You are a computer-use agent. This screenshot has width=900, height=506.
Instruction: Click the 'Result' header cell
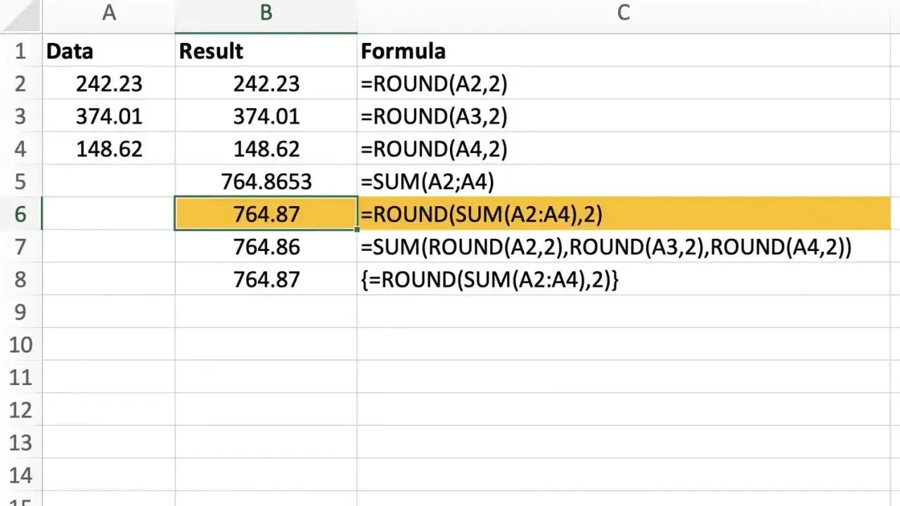click(x=266, y=51)
